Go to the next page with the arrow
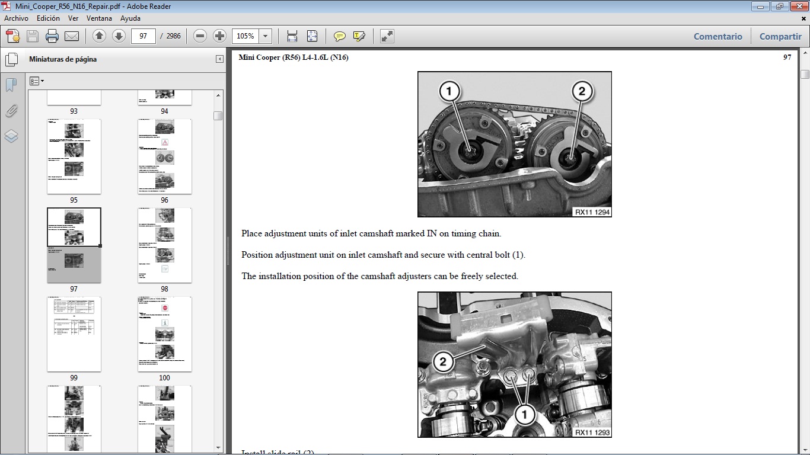 [118, 36]
